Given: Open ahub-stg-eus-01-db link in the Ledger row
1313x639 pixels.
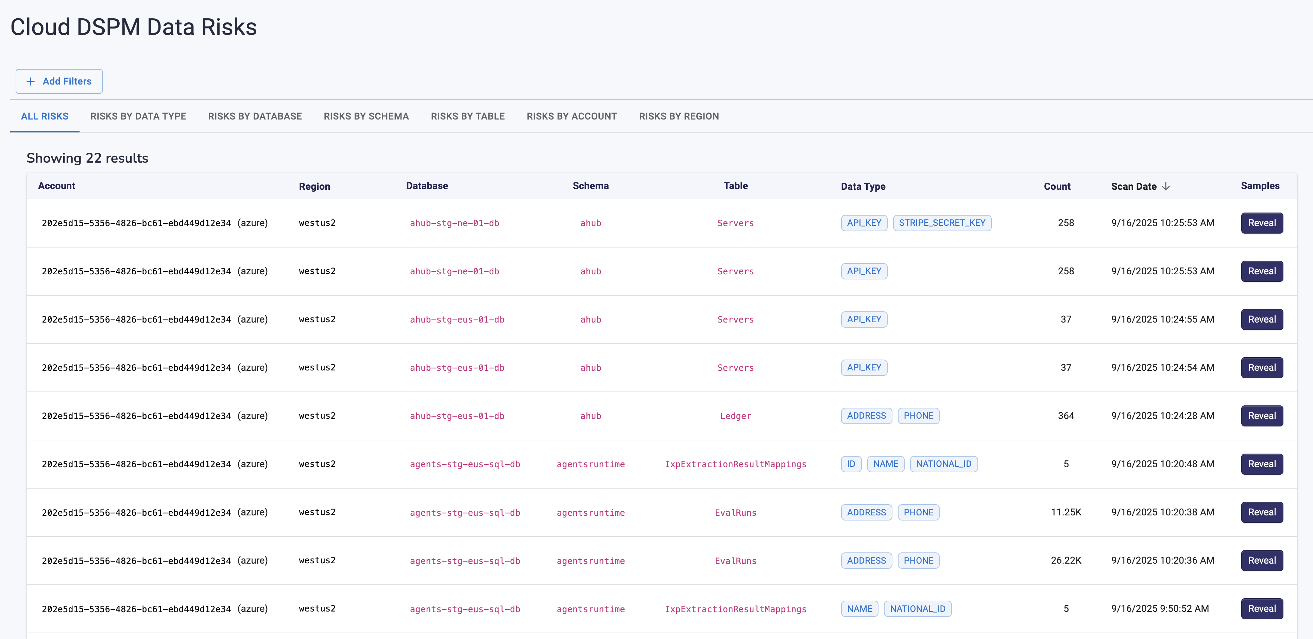Looking at the screenshot, I should pyautogui.click(x=457, y=416).
